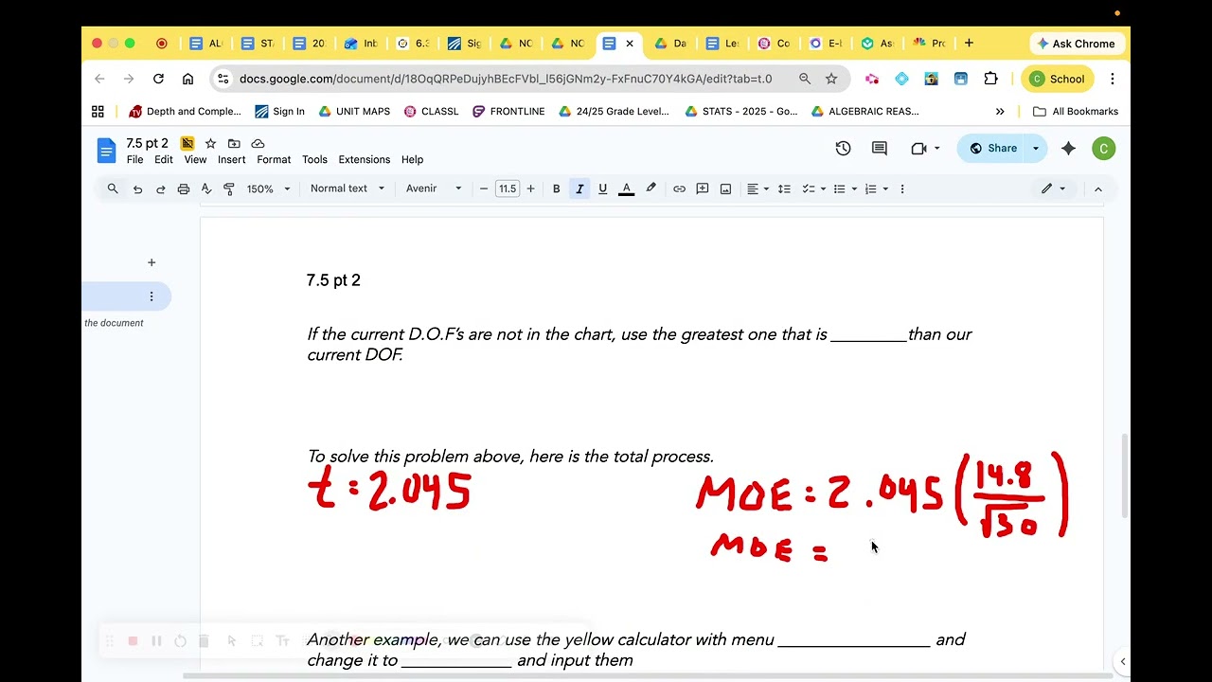Image resolution: width=1212 pixels, height=682 pixels.
Task: Open the bulleted list dropdown
Action: 845,188
